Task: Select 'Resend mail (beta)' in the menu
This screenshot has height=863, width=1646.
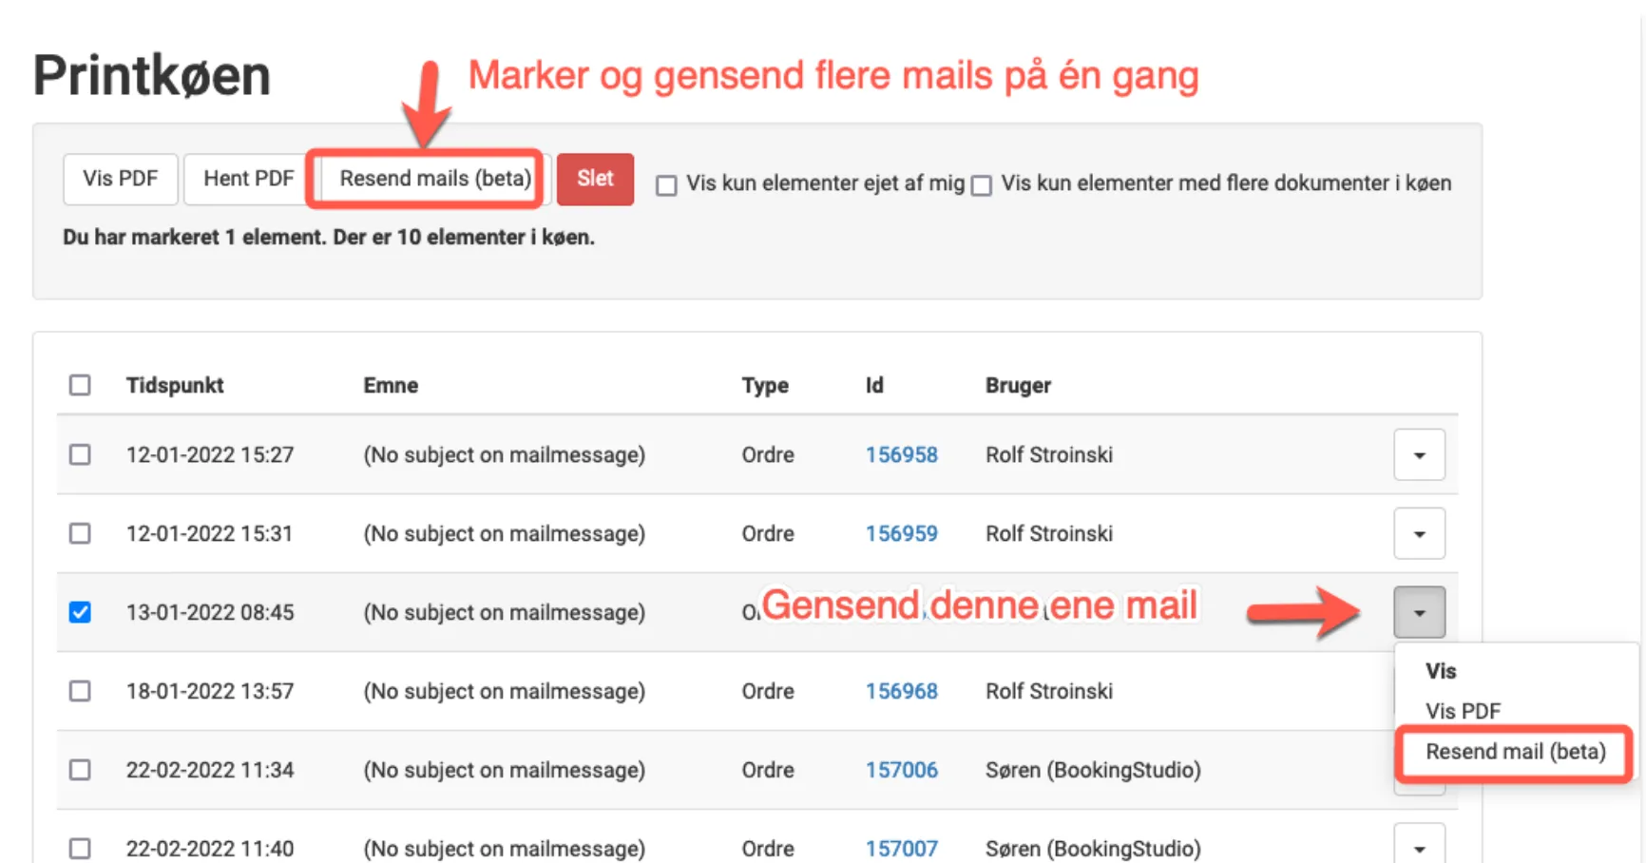Action: click(1513, 751)
